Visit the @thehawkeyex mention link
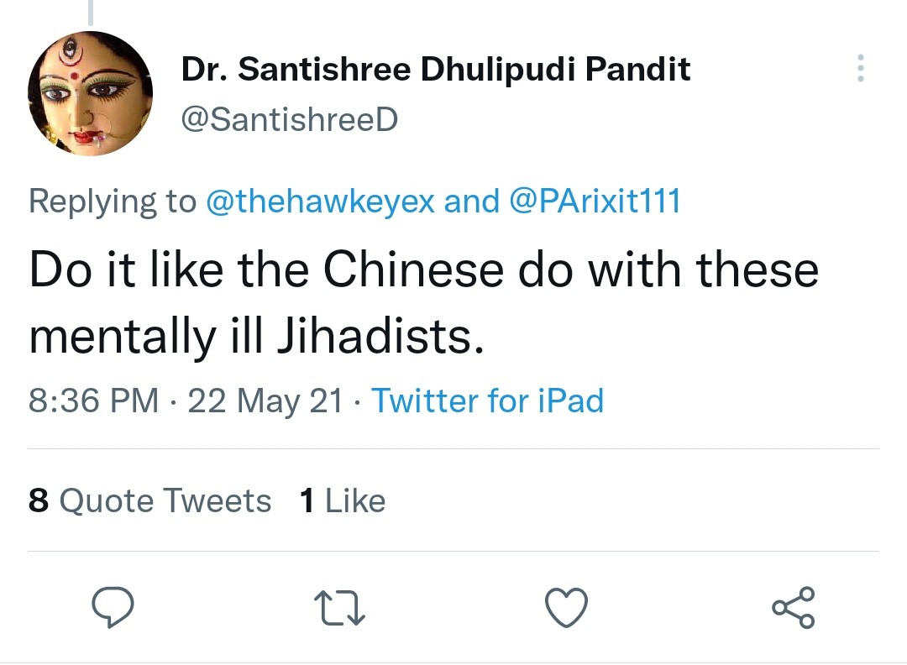The image size is (907, 665). pos(320,202)
